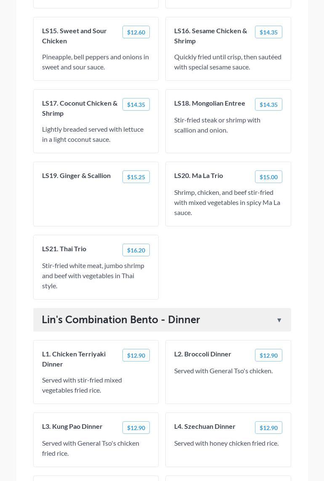Open the LS20 Ma La Trio item

[199, 175]
